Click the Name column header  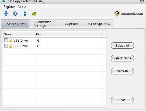tap(19, 34)
